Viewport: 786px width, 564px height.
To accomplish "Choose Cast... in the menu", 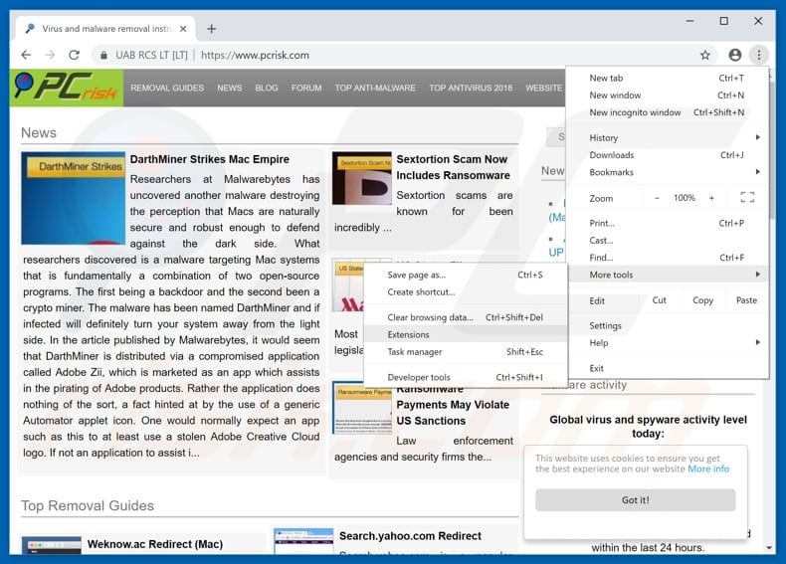I will coord(668,240).
